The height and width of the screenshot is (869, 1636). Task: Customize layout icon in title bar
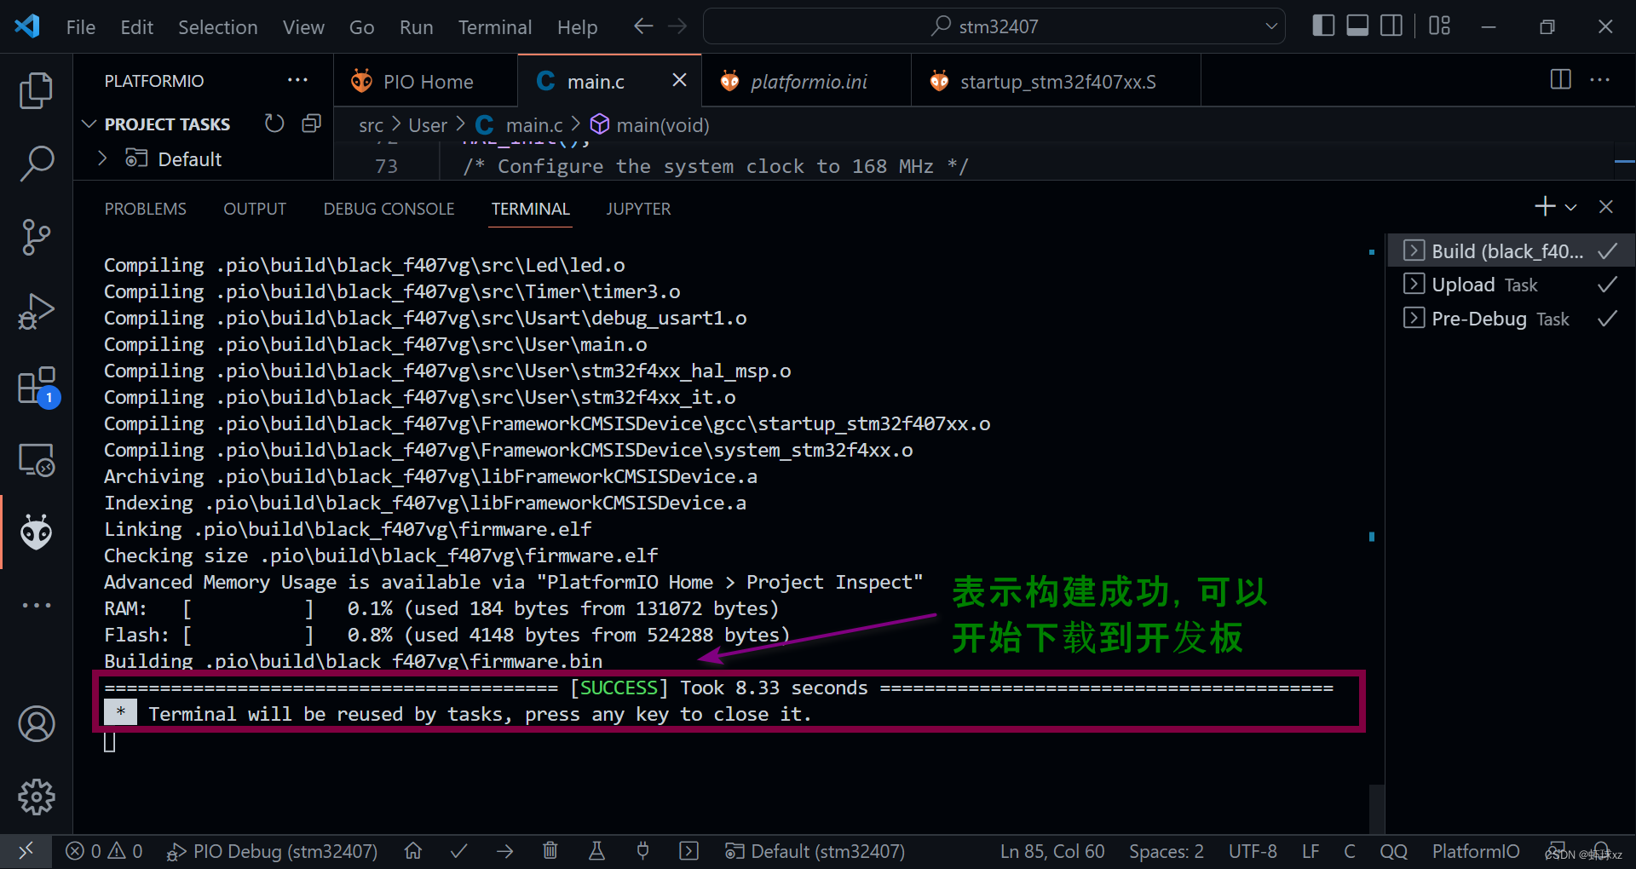click(1439, 26)
